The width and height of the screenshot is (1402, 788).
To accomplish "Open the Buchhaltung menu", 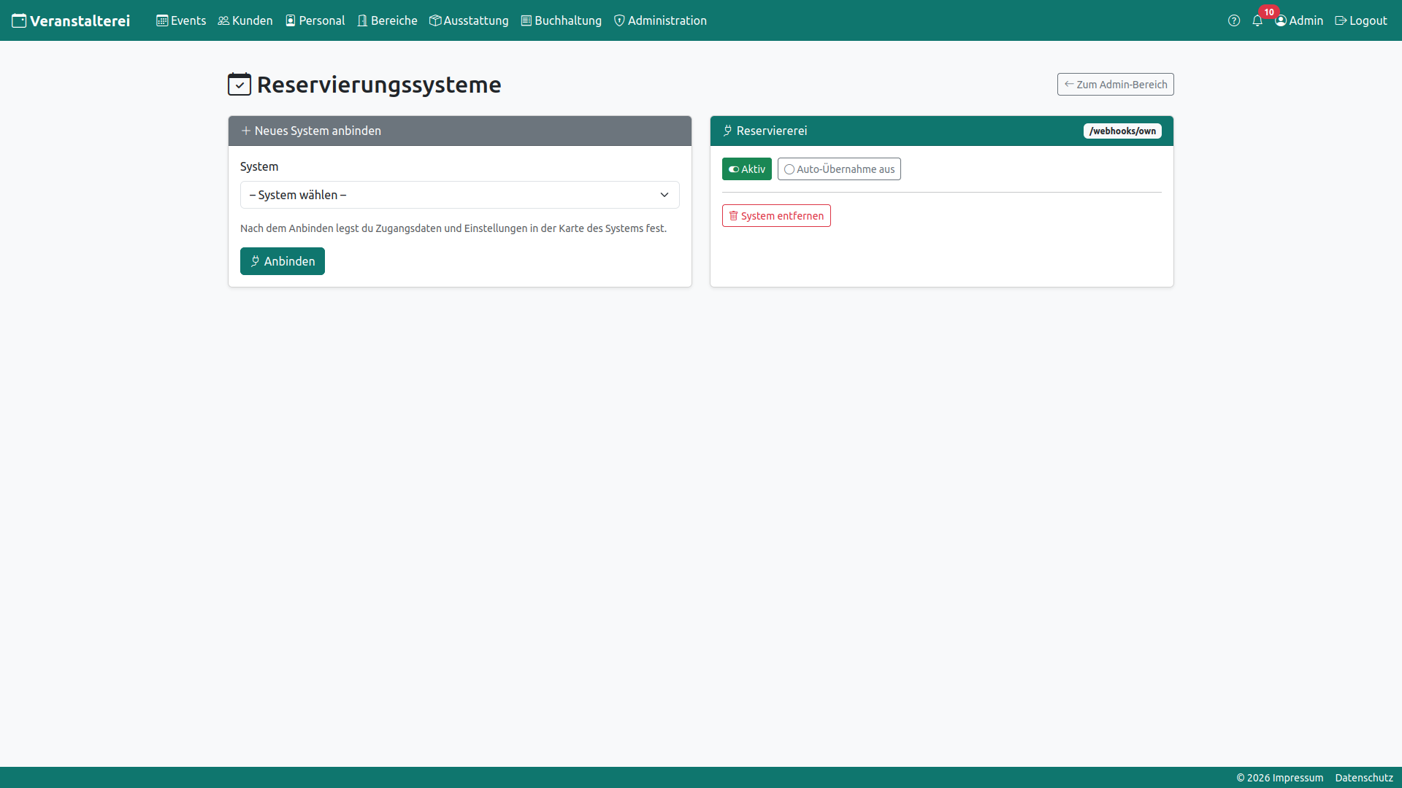I will coord(561,20).
